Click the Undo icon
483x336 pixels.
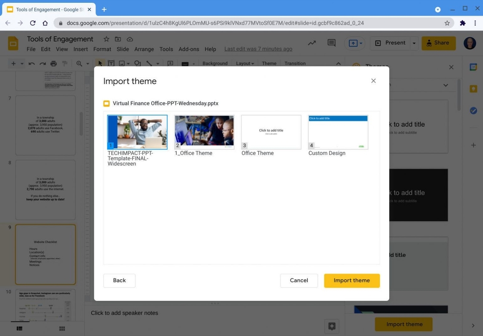(x=32, y=63)
